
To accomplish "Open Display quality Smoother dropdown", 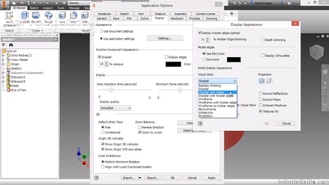I will pos(116,108).
